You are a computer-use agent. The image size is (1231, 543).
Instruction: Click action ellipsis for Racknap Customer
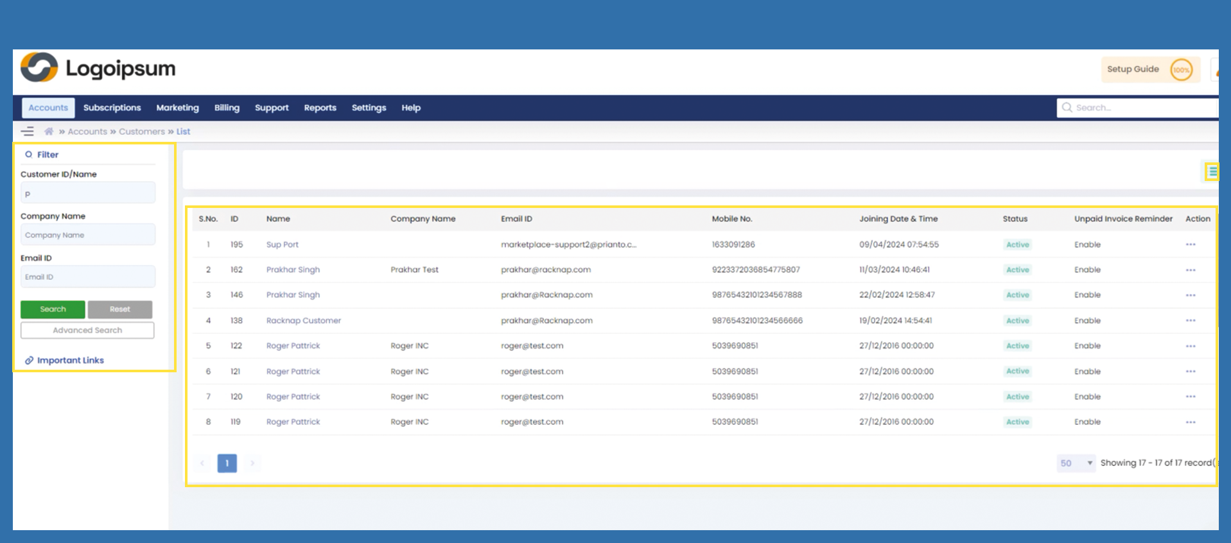(1190, 321)
